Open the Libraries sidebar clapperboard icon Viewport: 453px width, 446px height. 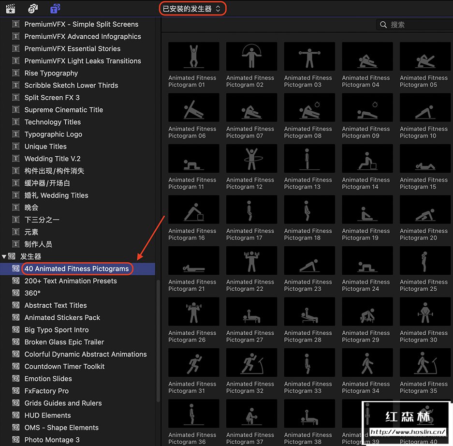point(11,9)
